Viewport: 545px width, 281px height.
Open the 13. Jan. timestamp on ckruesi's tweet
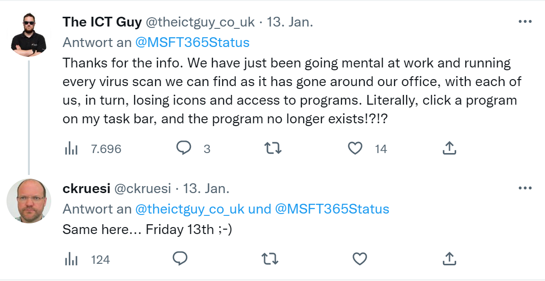click(206, 188)
